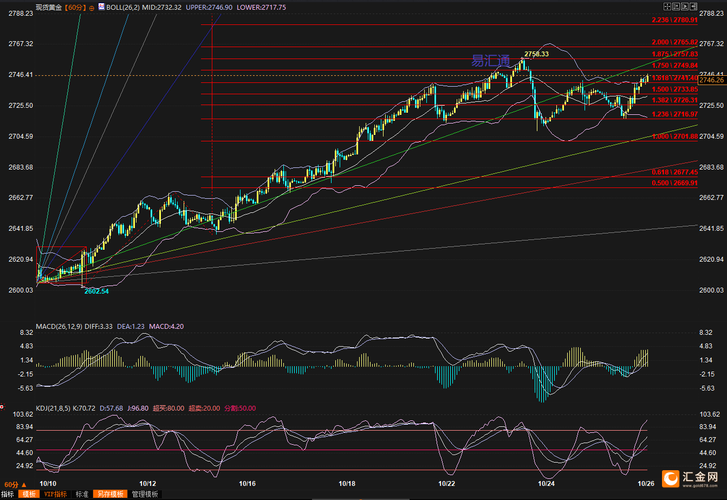Click Fibonacci level 1.875 \ 2757.83
The image size is (727, 500).
[674, 54]
